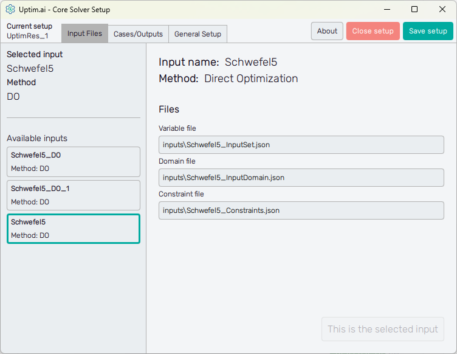Click the 'This is the selected input' button

click(x=382, y=329)
